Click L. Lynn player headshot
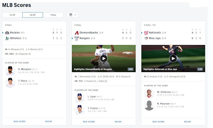The height and width of the screenshot is (128, 213). (x=80, y=98)
